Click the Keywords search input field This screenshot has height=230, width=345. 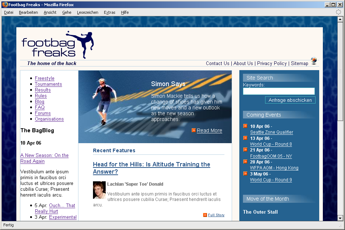pyautogui.click(x=279, y=91)
